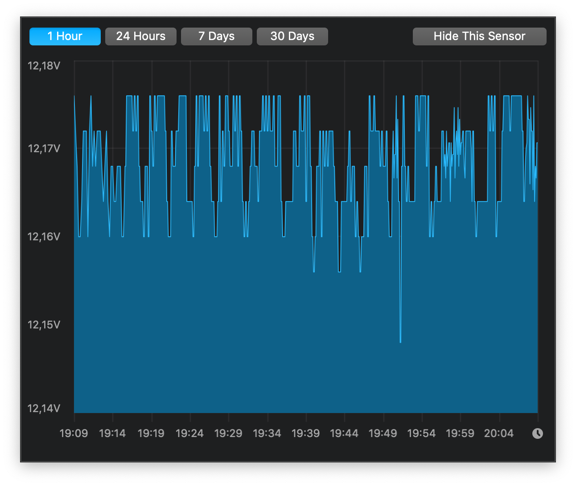This screenshot has width=576, height=486.
Task: Click the 19:09 time label
Action: pyautogui.click(x=74, y=433)
